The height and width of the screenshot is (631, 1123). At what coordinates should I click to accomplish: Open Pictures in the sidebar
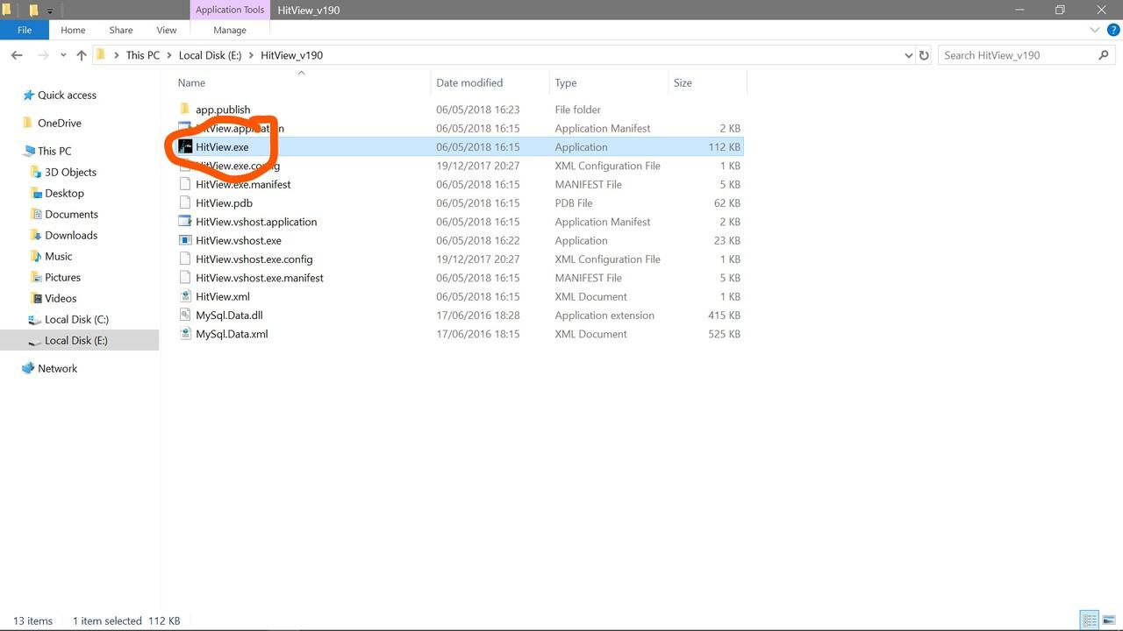click(x=62, y=278)
